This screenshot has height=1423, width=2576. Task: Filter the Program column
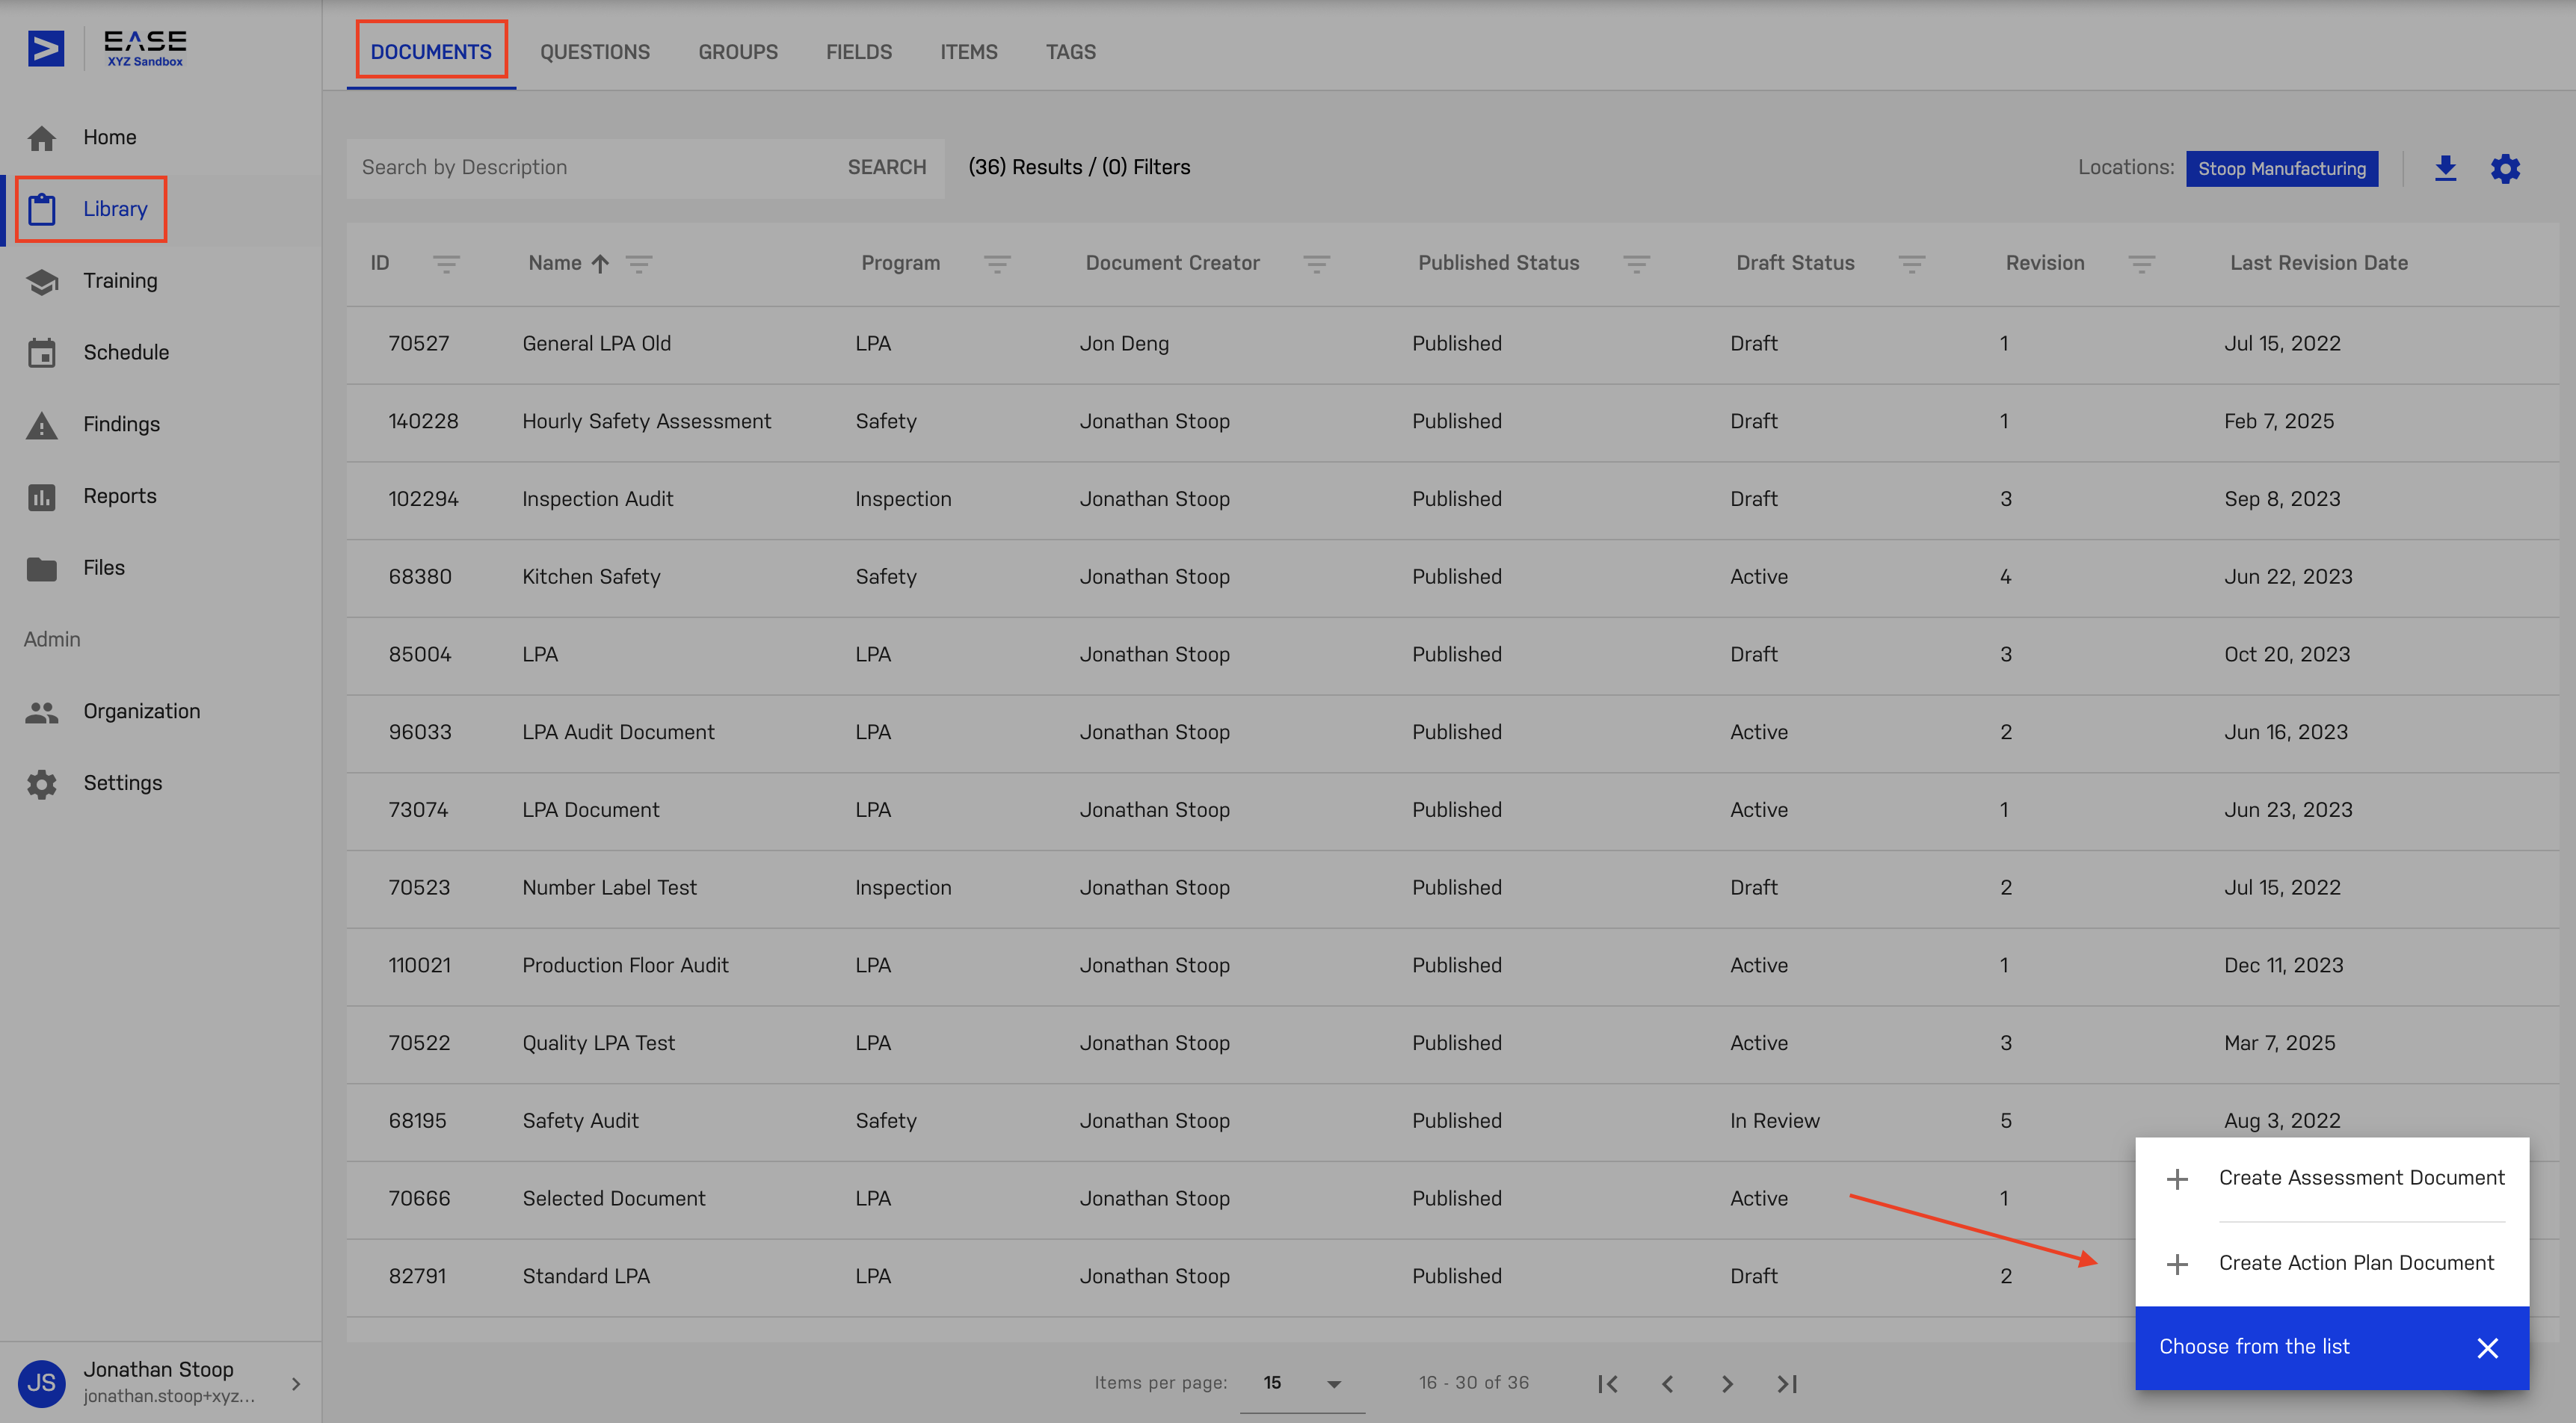[997, 264]
